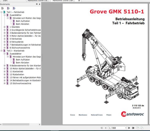Click the Bookmarks panel title
Screen dimensions: 150x131
tap(5, 4)
